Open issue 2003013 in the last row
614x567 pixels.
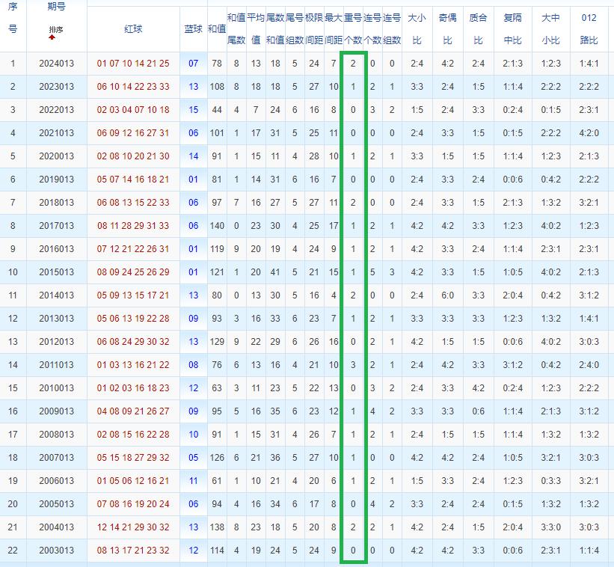pyautogui.click(x=57, y=551)
